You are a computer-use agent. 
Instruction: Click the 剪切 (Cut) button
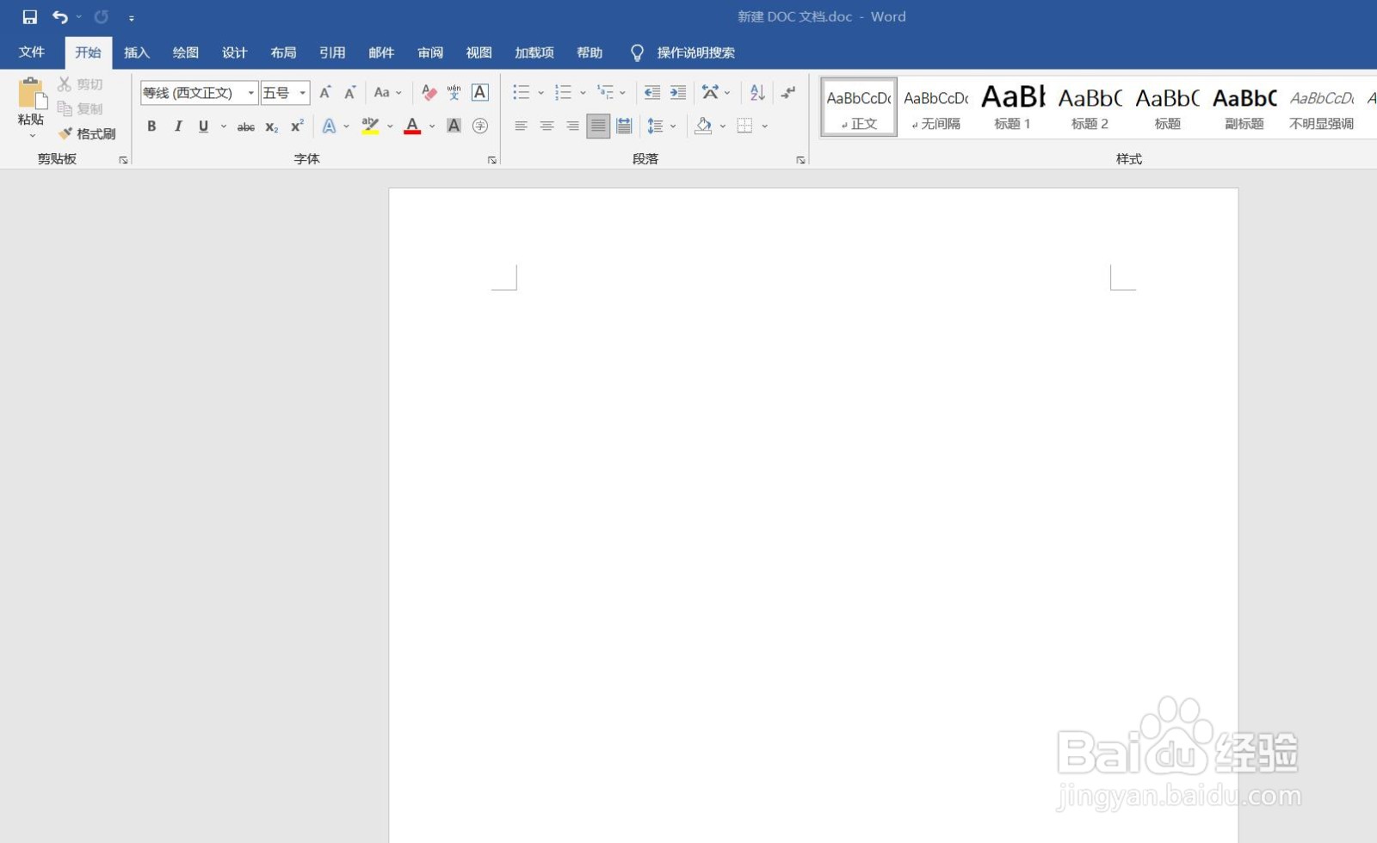click(81, 84)
